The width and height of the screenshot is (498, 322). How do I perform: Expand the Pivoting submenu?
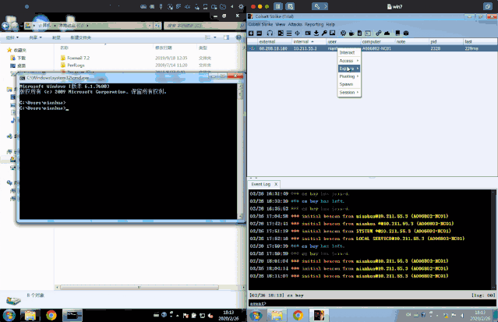[x=348, y=76]
